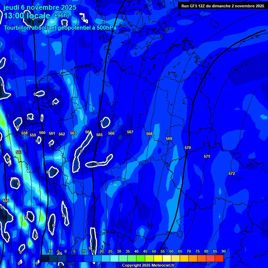Click the Tourbillon absolu et géopotentiel subtitle
The height and width of the screenshot is (268, 268).
[x=60, y=28]
